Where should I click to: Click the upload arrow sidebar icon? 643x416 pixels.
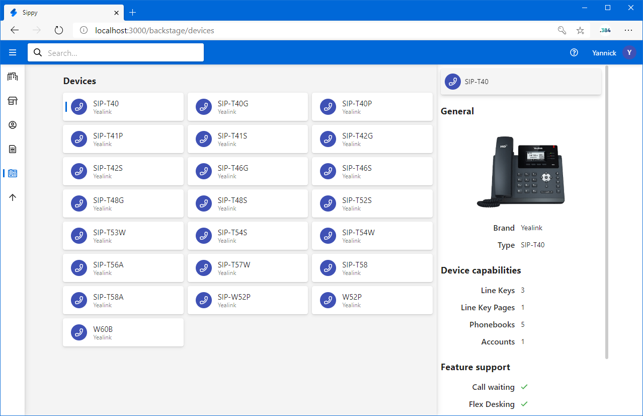(x=13, y=197)
